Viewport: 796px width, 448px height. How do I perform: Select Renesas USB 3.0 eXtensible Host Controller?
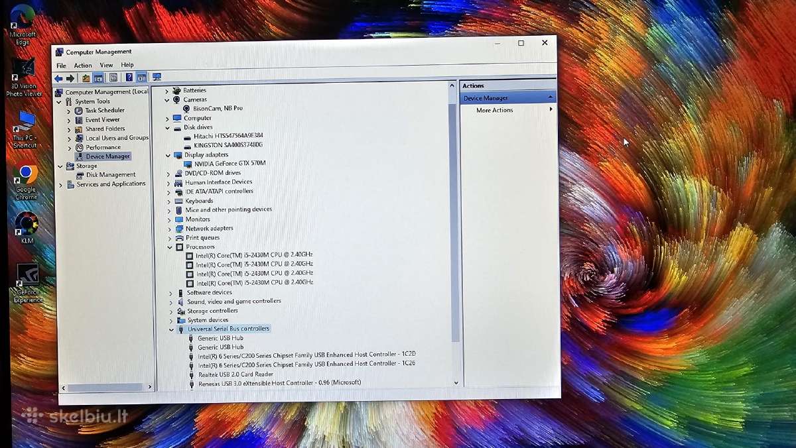pos(280,383)
